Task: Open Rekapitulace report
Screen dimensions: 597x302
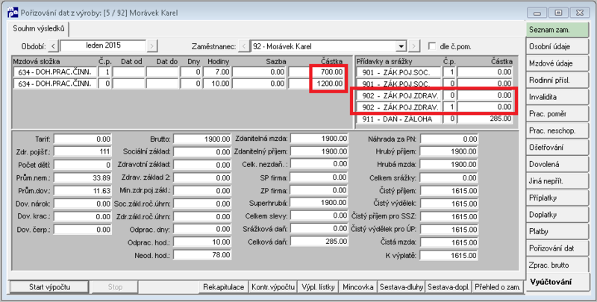Action: coord(223,287)
